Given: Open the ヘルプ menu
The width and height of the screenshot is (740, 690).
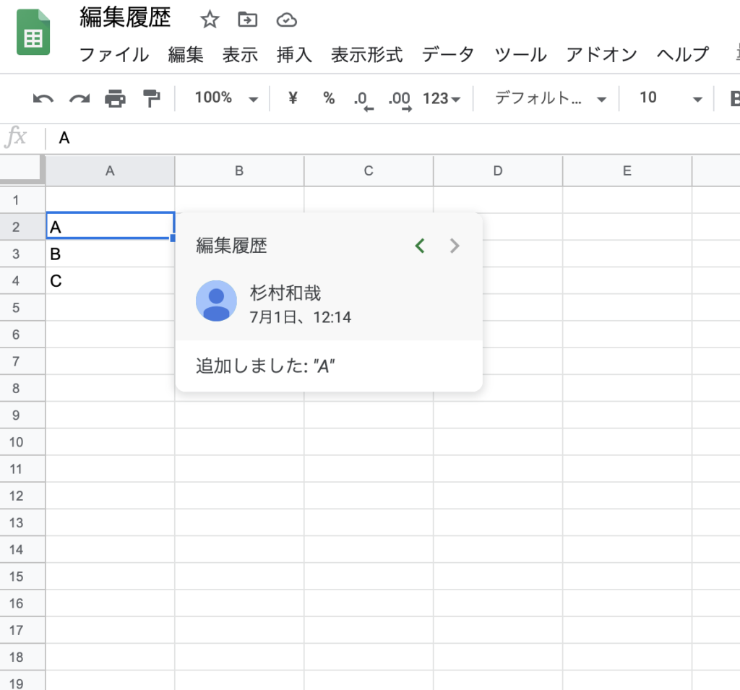Looking at the screenshot, I should point(683,55).
